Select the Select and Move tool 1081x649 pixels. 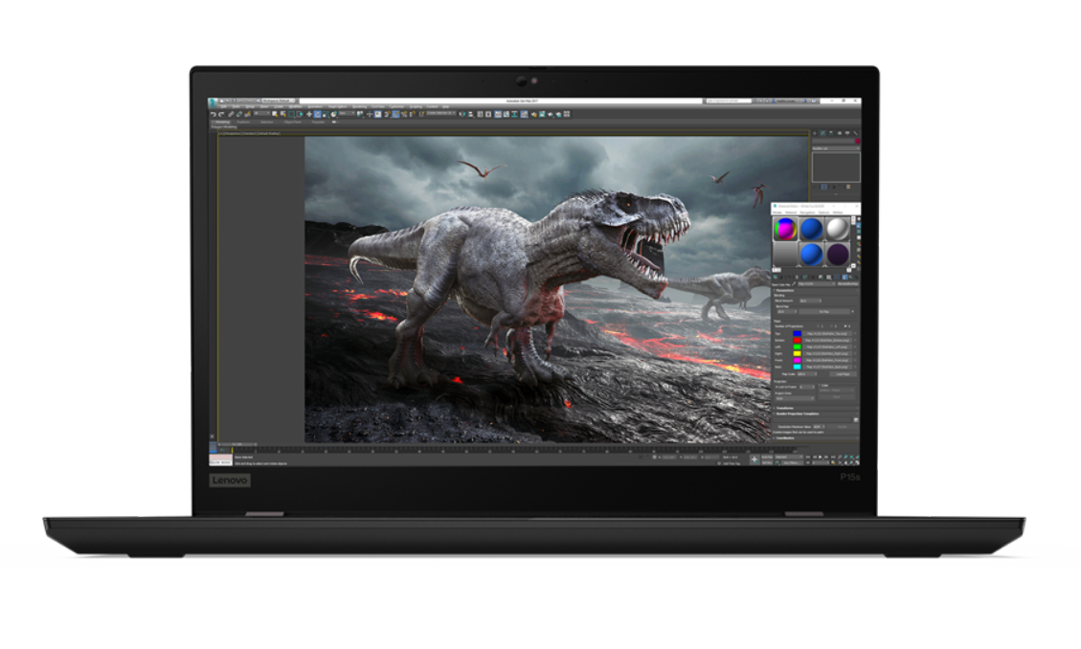click(x=309, y=114)
